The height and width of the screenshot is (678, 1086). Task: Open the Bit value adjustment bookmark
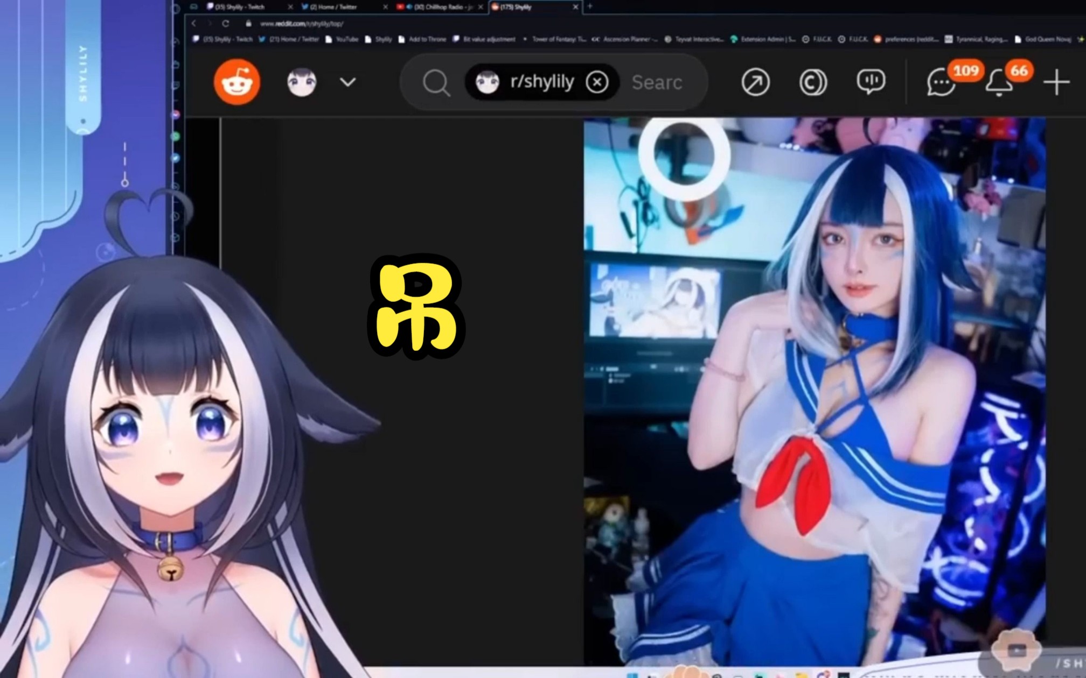pyautogui.click(x=484, y=39)
